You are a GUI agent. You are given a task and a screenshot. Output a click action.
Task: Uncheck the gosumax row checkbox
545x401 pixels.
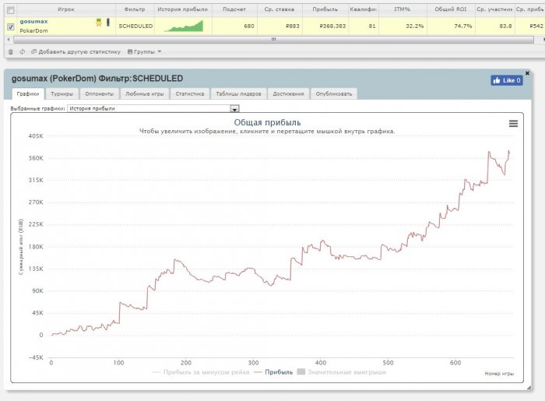pos(10,26)
